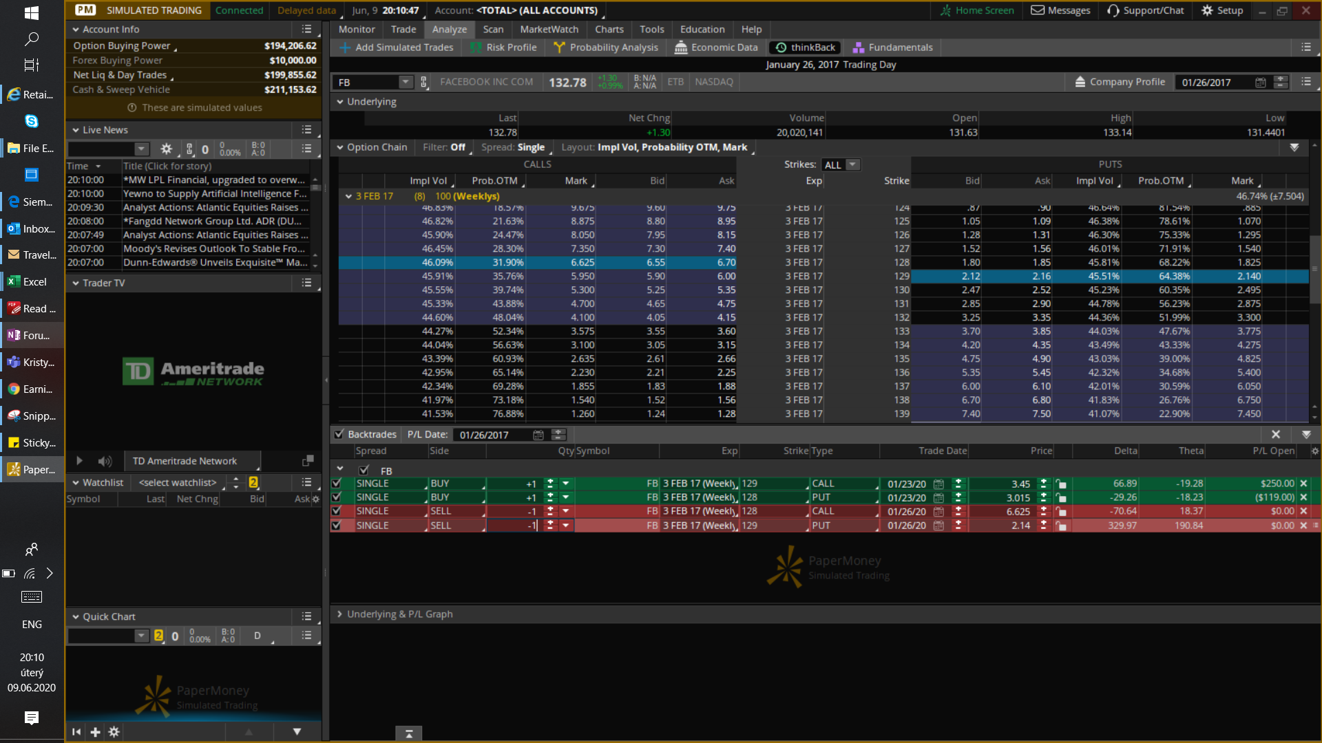The height and width of the screenshot is (743, 1322).
Task: Open calendar picker next to P/L Date
Action: 538,435
